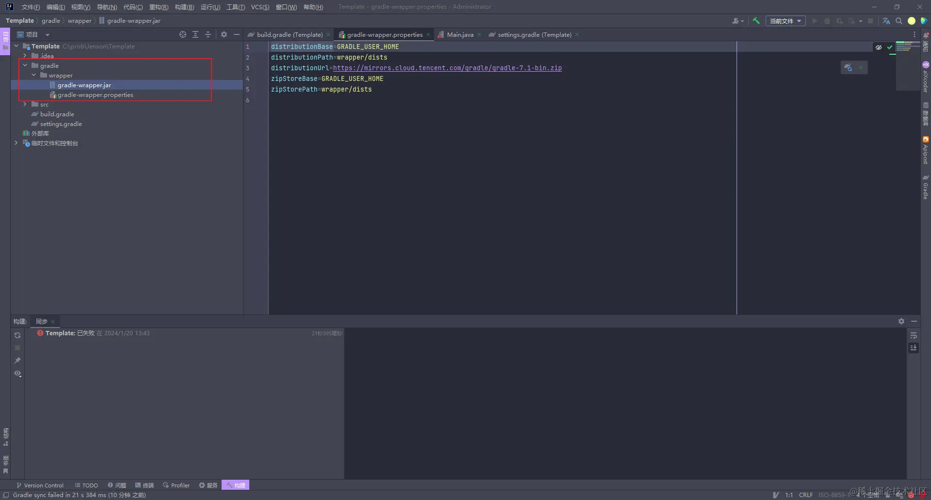Expand the src folder
The width and height of the screenshot is (931, 500).
coord(25,104)
